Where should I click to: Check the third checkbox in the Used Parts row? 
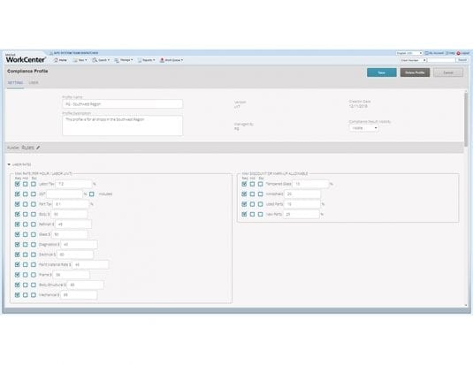[260, 204]
